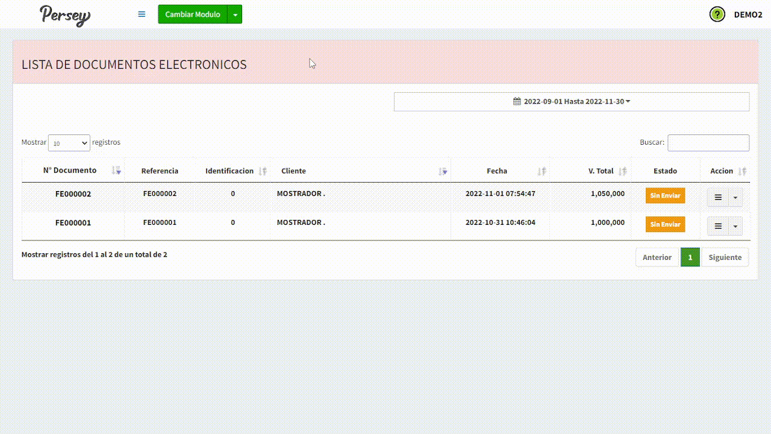Viewport: 771px width, 434px height.
Task: Sort by Cliente column icon
Action: (x=443, y=171)
